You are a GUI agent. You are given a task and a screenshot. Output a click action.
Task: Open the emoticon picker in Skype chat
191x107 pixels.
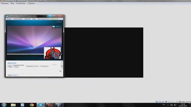60,71
